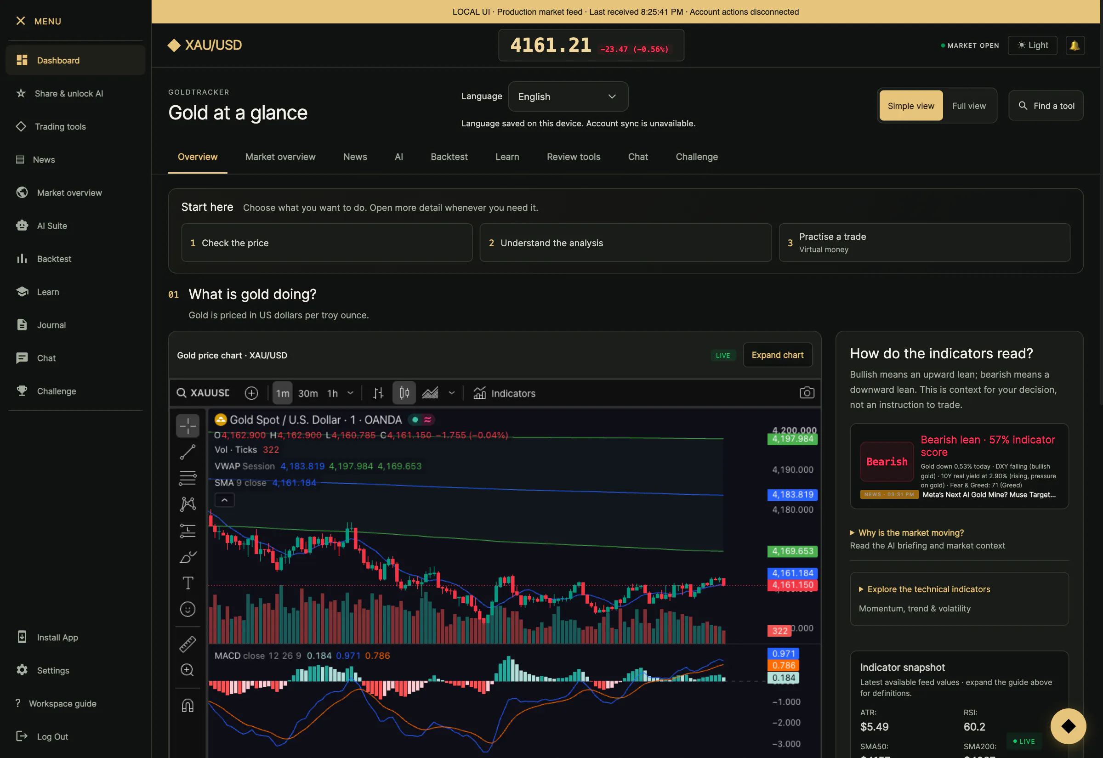Open the Challenge tab
1103x758 pixels.
coord(696,157)
